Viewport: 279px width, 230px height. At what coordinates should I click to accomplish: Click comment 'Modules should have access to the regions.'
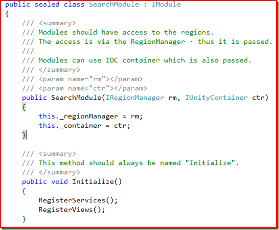(126, 32)
